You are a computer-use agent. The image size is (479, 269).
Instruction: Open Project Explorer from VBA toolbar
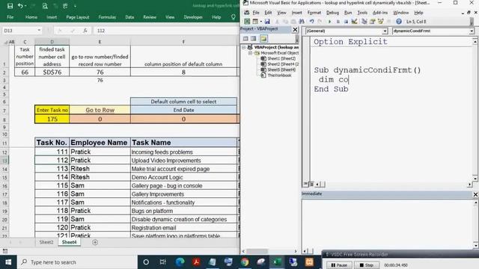point(364,22)
